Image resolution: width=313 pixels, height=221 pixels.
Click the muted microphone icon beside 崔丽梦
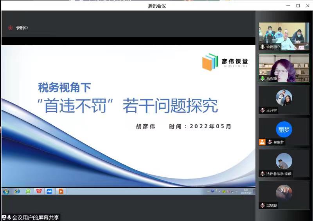point(270,142)
